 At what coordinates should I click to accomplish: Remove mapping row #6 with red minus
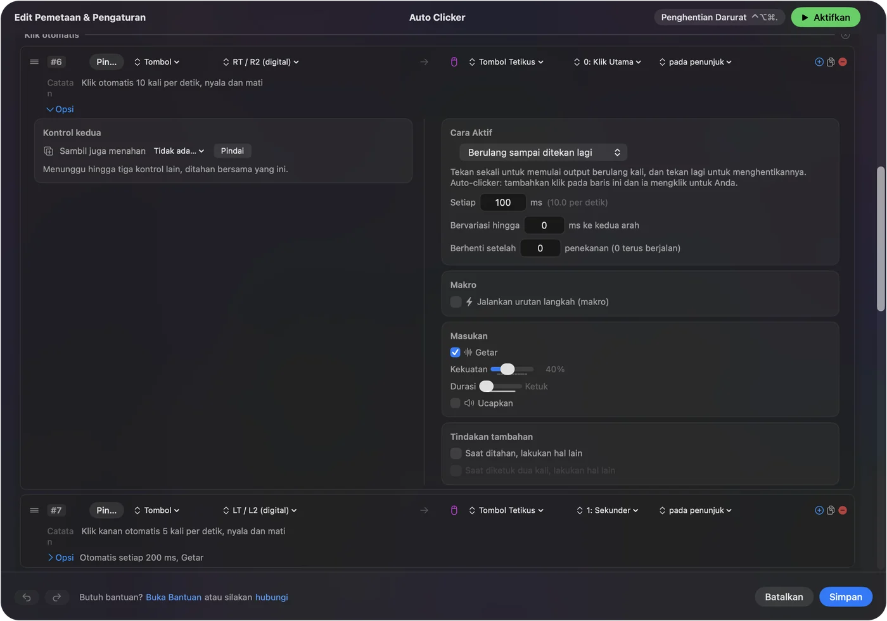tap(843, 62)
